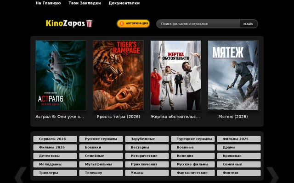Open the Мятеж movie poster
Image resolution: width=294 pixels, height=183 pixels.
click(x=233, y=75)
